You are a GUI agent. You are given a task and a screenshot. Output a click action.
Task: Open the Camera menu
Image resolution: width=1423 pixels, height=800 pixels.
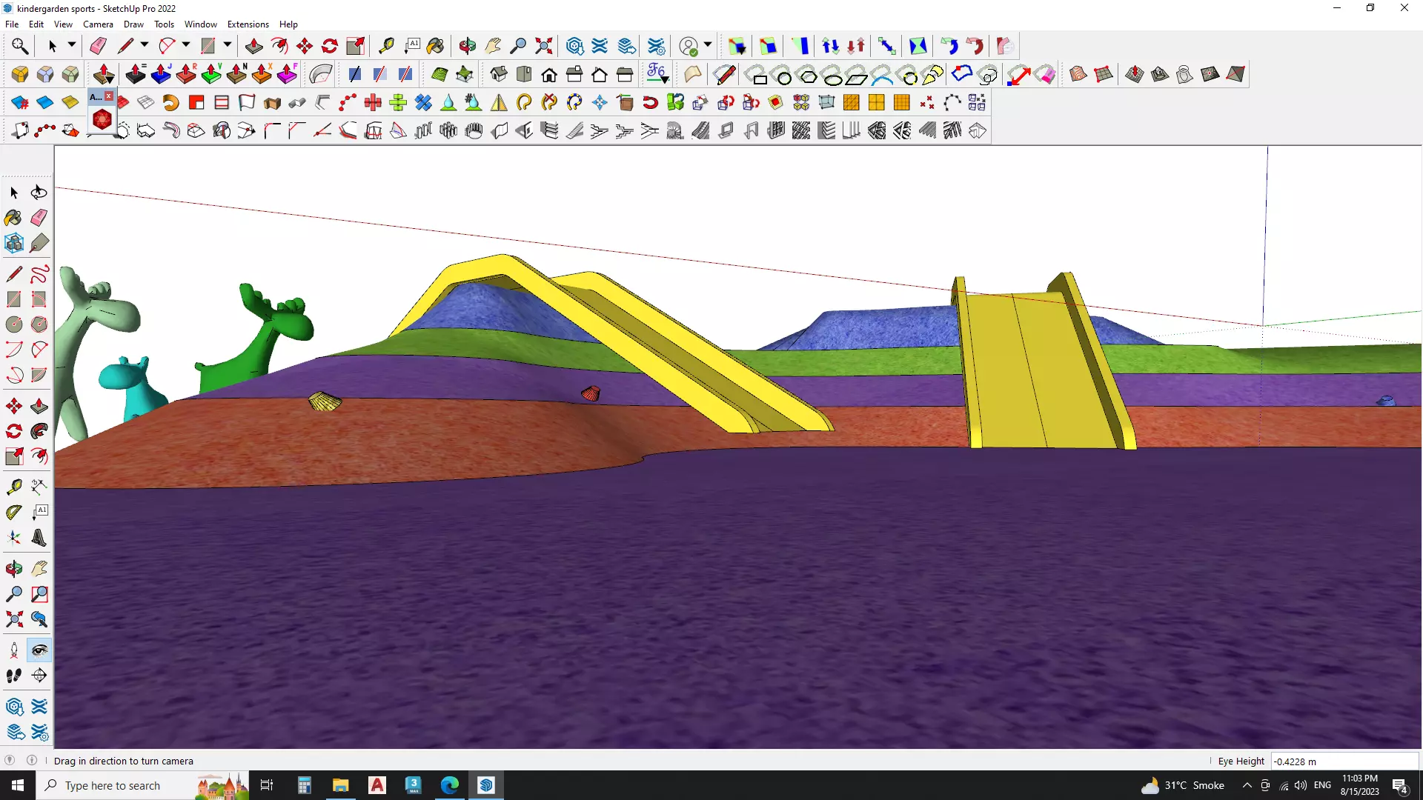(x=98, y=24)
